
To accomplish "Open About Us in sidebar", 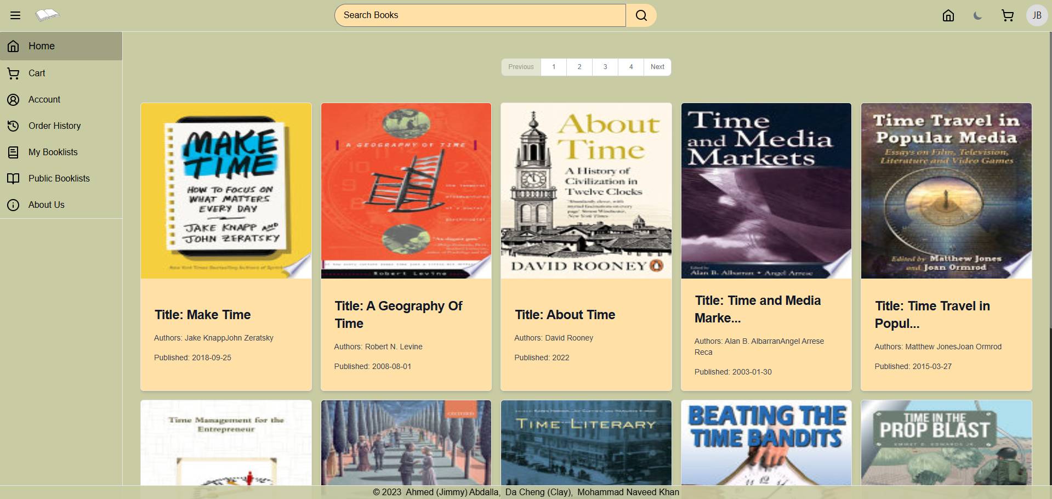I will (x=61, y=205).
